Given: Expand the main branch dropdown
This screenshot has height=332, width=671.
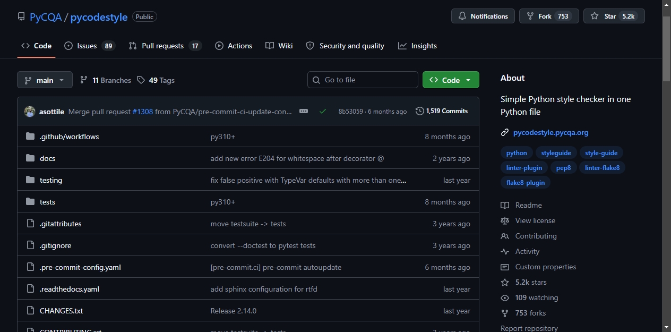Looking at the screenshot, I should coord(45,80).
